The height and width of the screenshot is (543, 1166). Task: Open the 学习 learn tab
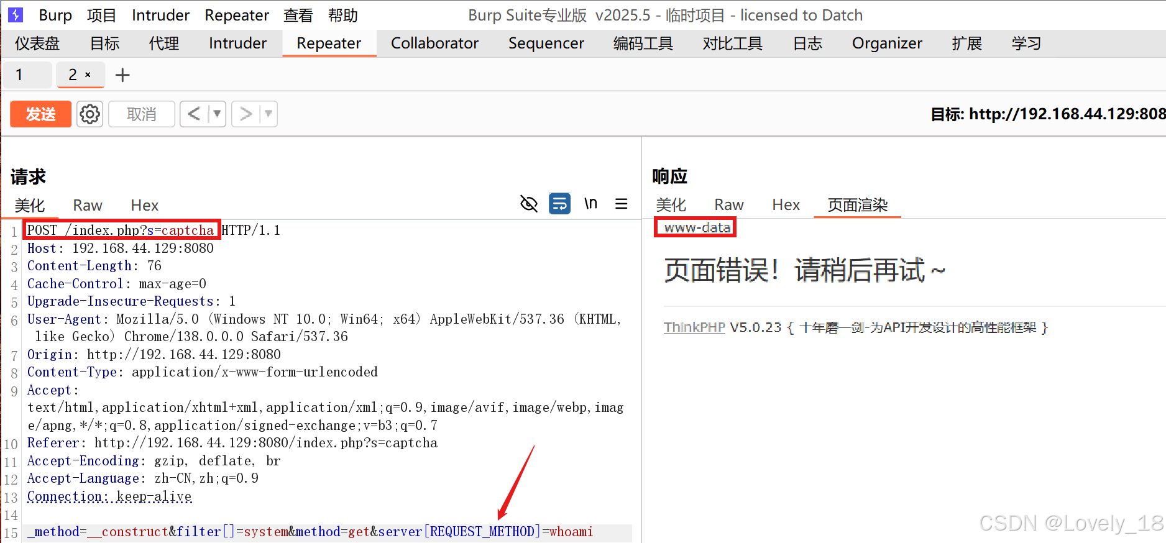coord(1026,43)
